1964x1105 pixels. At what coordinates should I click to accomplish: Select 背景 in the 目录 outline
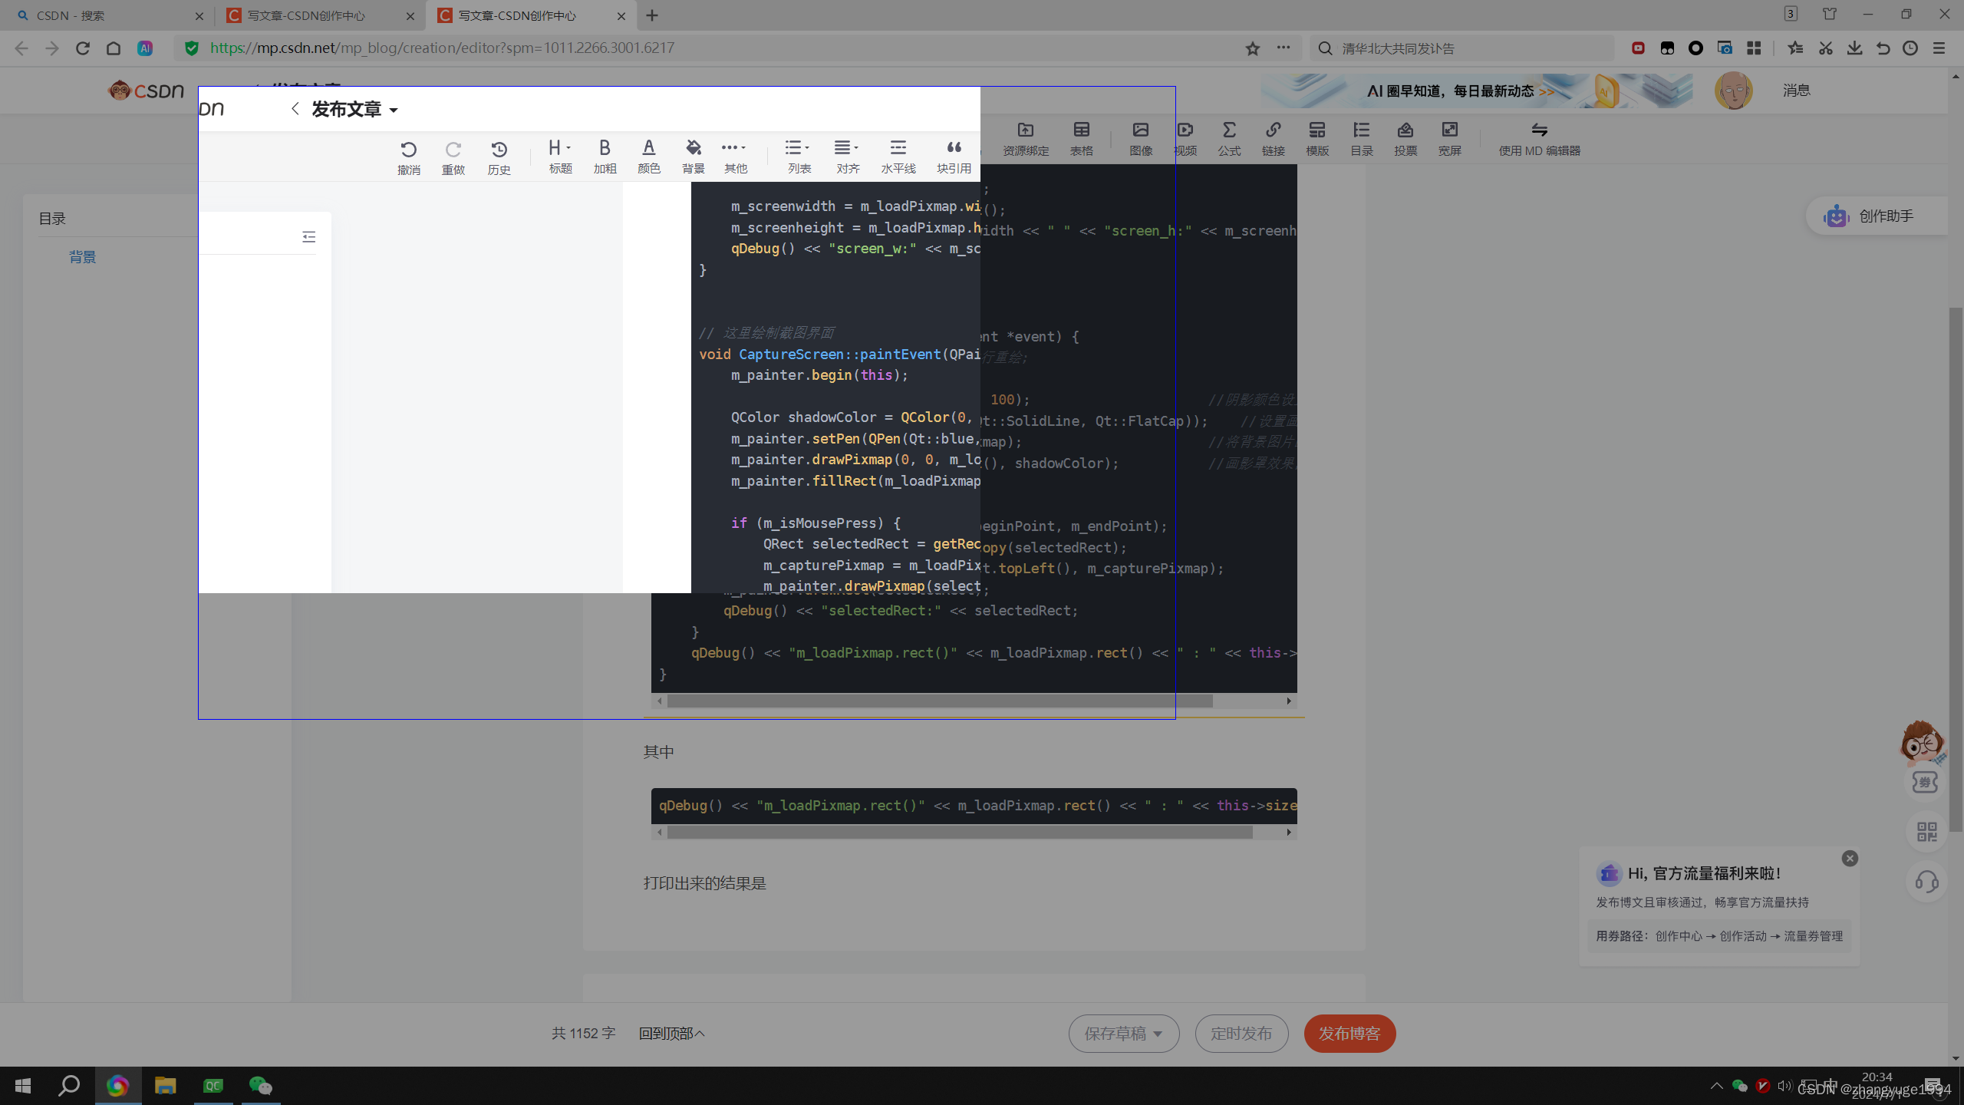(x=82, y=257)
